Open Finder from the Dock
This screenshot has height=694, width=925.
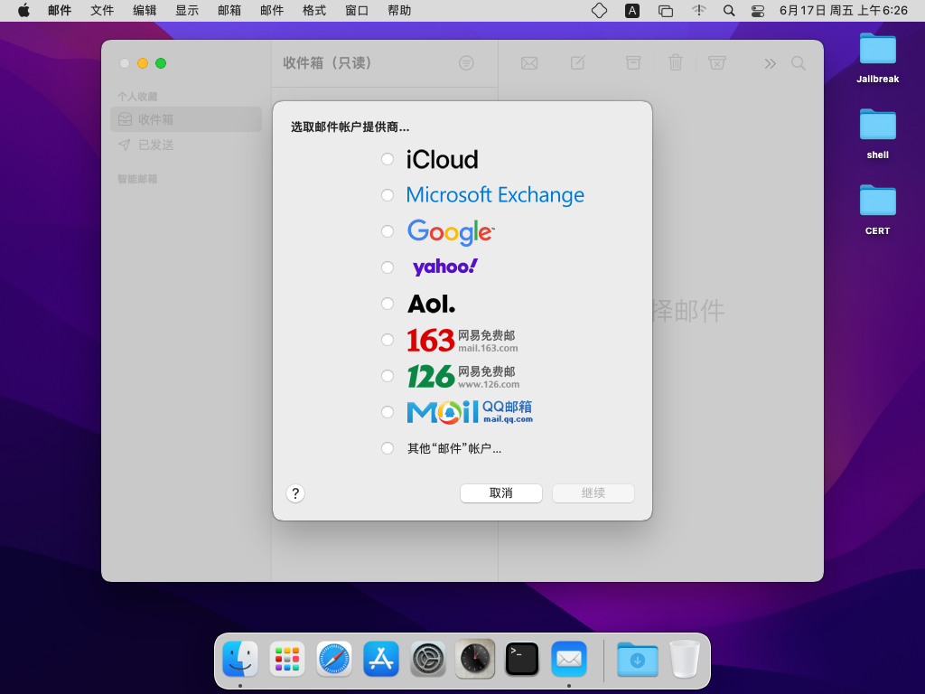pyautogui.click(x=240, y=659)
